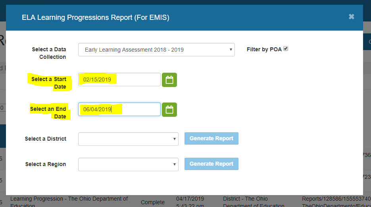Viewport: 371px width, 207px height.
Task: Click into the Start Date field
Action: point(119,79)
